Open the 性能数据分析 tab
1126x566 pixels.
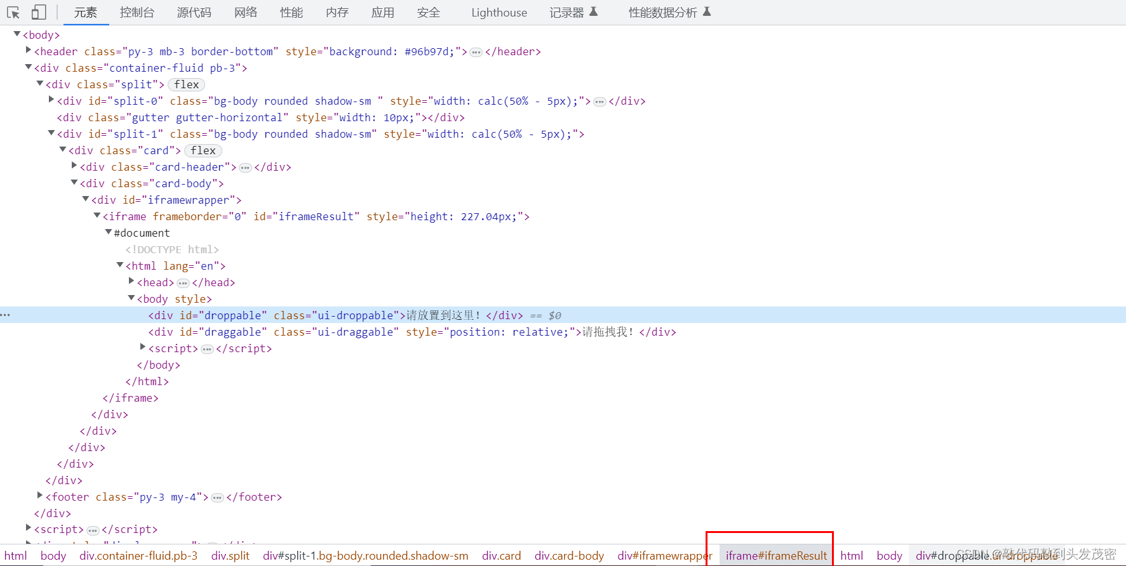[x=669, y=12]
